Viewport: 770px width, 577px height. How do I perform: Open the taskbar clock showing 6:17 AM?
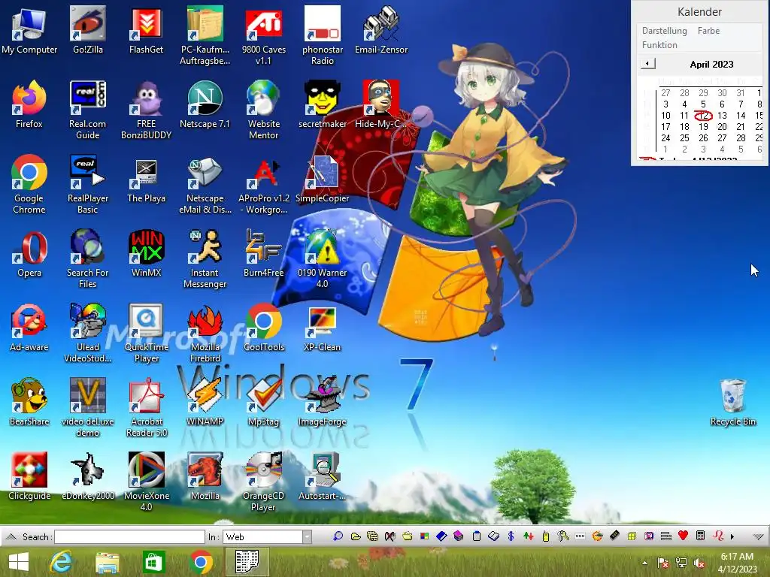click(x=737, y=563)
